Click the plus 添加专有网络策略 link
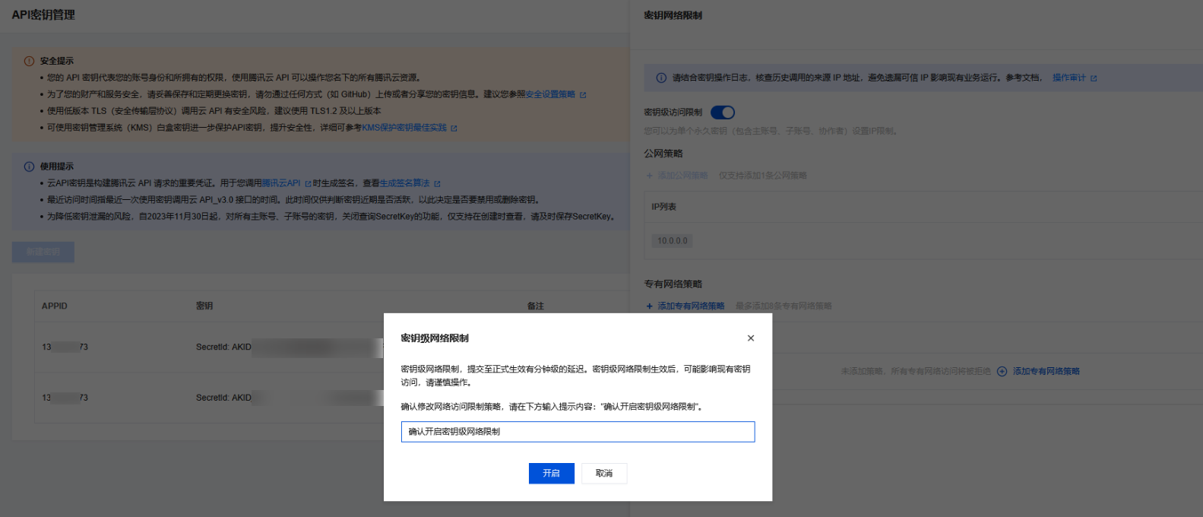The width and height of the screenshot is (1203, 517). pos(685,306)
